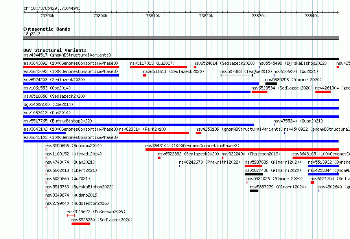Screen dimensions: 350x239
Task: Select the red bar under nsv5937639
Action: pos(254,166)
